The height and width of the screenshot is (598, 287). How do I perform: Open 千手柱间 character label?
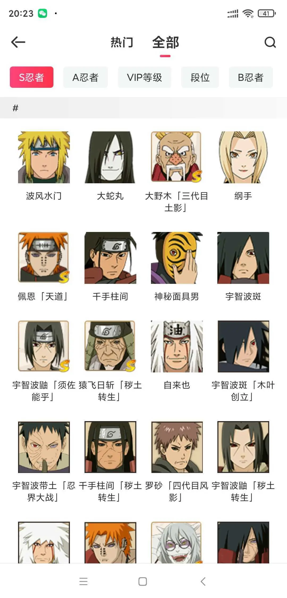[x=110, y=296]
